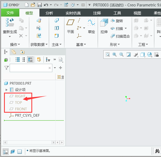This screenshot has height=157, width=161.
Task: Open a file with the folder icon
Action: point(33,5)
